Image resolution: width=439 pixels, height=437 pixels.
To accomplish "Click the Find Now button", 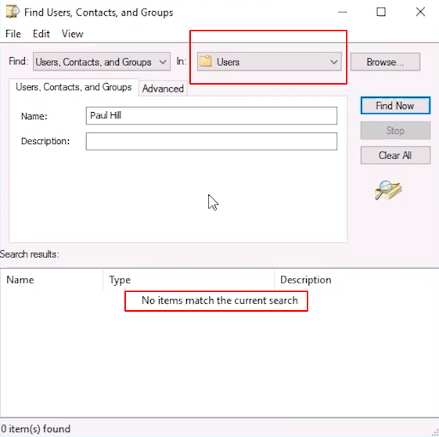I will click(x=395, y=106).
